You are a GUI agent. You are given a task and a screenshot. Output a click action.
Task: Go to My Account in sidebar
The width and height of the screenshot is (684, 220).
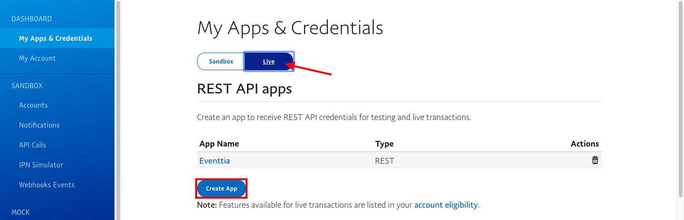pyautogui.click(x=37, y=58)
